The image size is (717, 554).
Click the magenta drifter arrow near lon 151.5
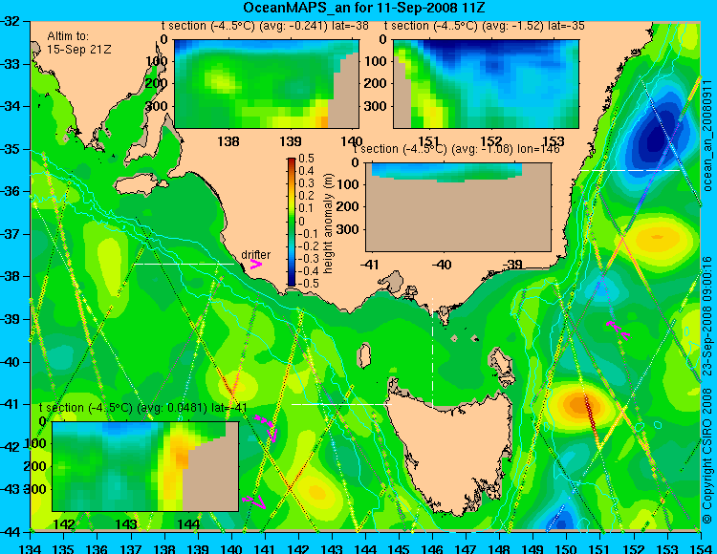[x=619, y=330]
